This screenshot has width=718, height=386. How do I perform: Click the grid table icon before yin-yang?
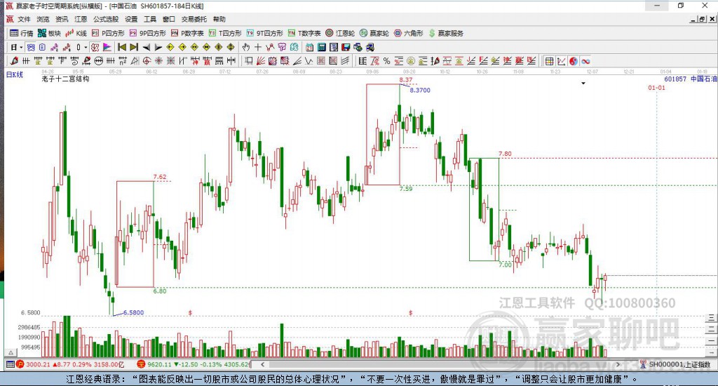[550, 61]
